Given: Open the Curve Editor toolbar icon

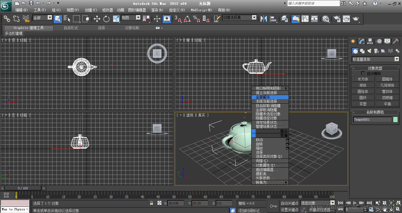Looking at the screenshot, I should [x=305, y=19].
